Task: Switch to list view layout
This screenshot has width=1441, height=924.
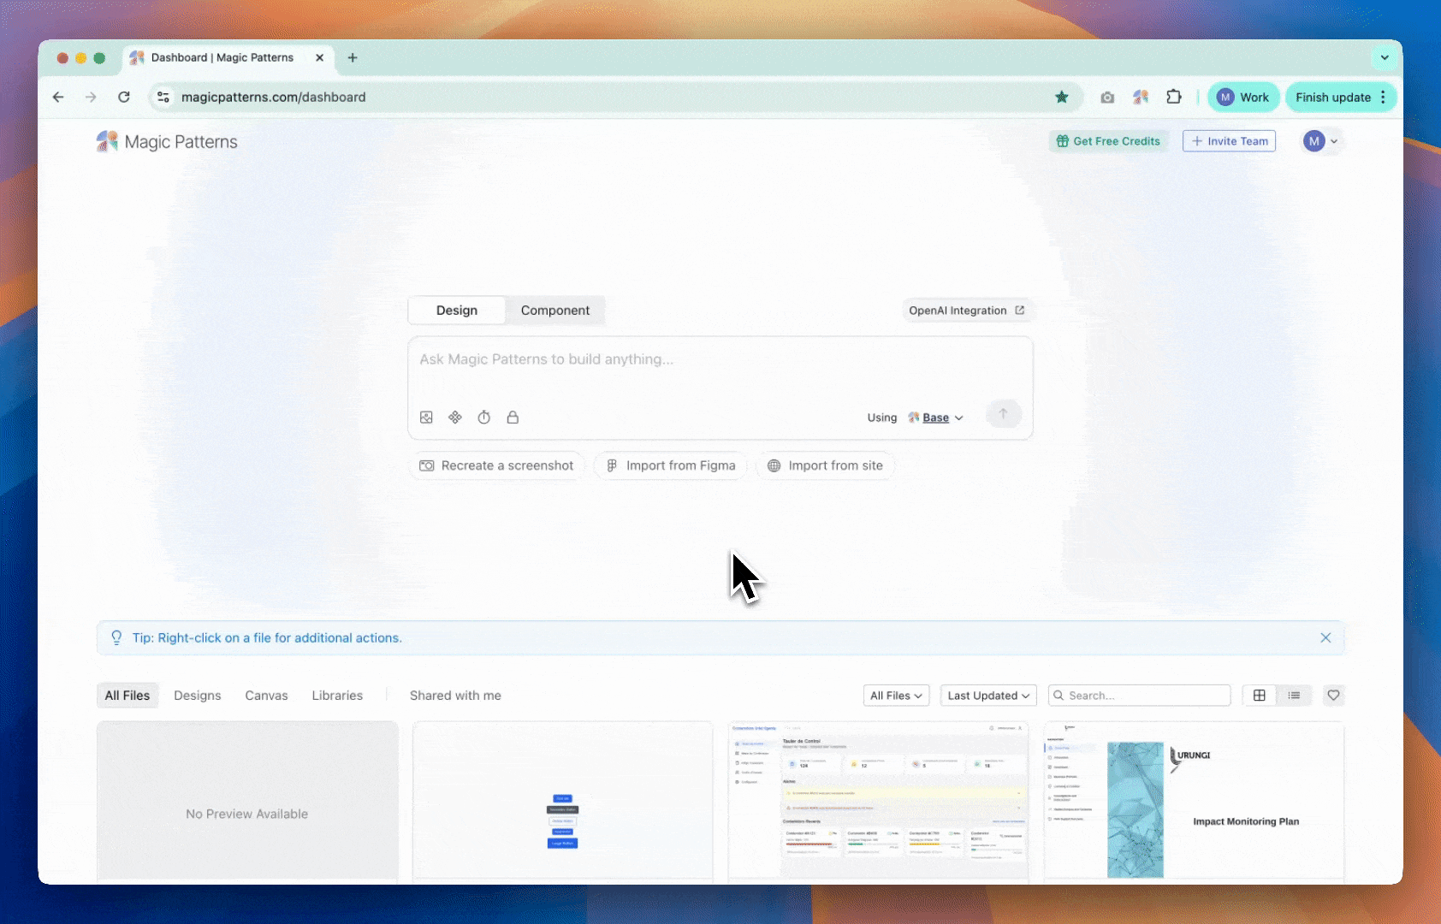Action: pos(1294,696)
